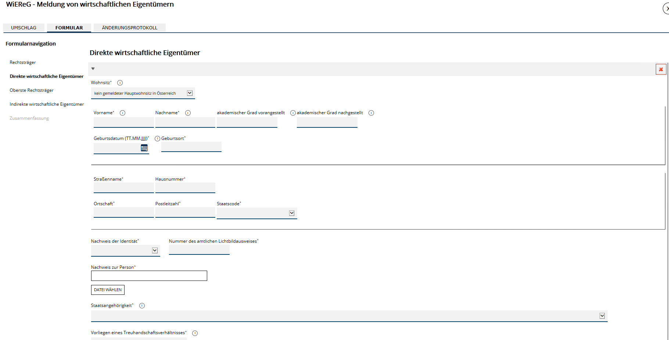Open the Geburtsdatum calendar picker
Image resolution: width=669 pixels, height=340 pixels.
(x=144, y=148)
